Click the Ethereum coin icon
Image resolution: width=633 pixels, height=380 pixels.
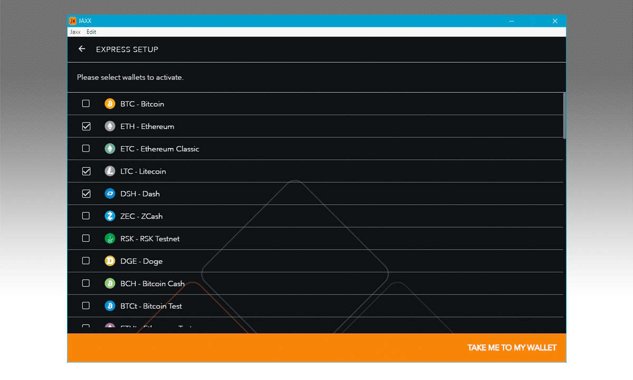tap(110, 126)
